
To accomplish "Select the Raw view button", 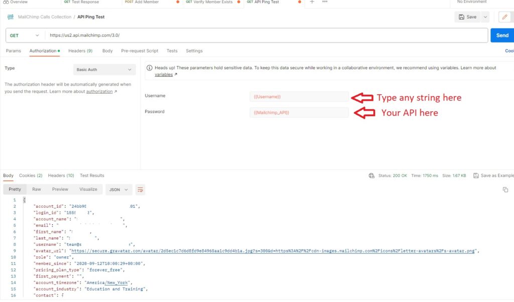I will pyautogui.click(x=37, y=189).
